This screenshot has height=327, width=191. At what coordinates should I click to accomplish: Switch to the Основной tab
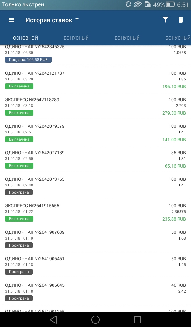coord(25,38)
